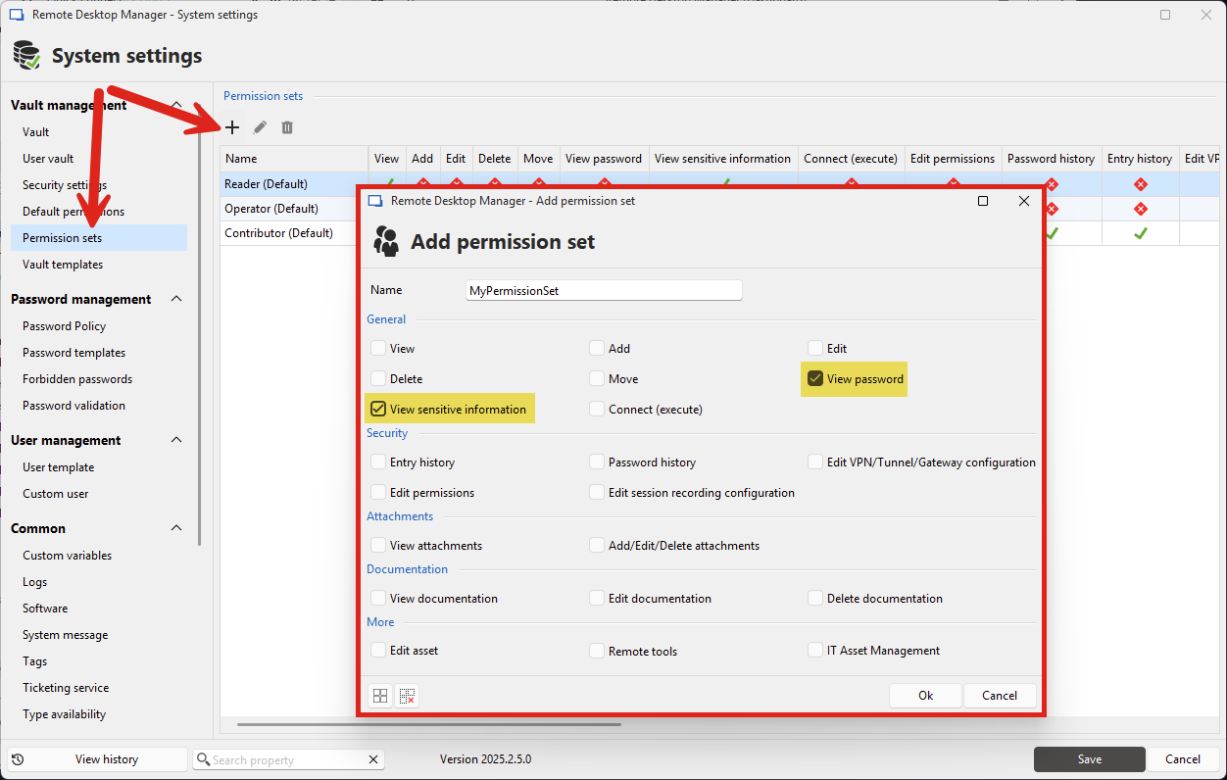Collapse the Password management section

176,299
